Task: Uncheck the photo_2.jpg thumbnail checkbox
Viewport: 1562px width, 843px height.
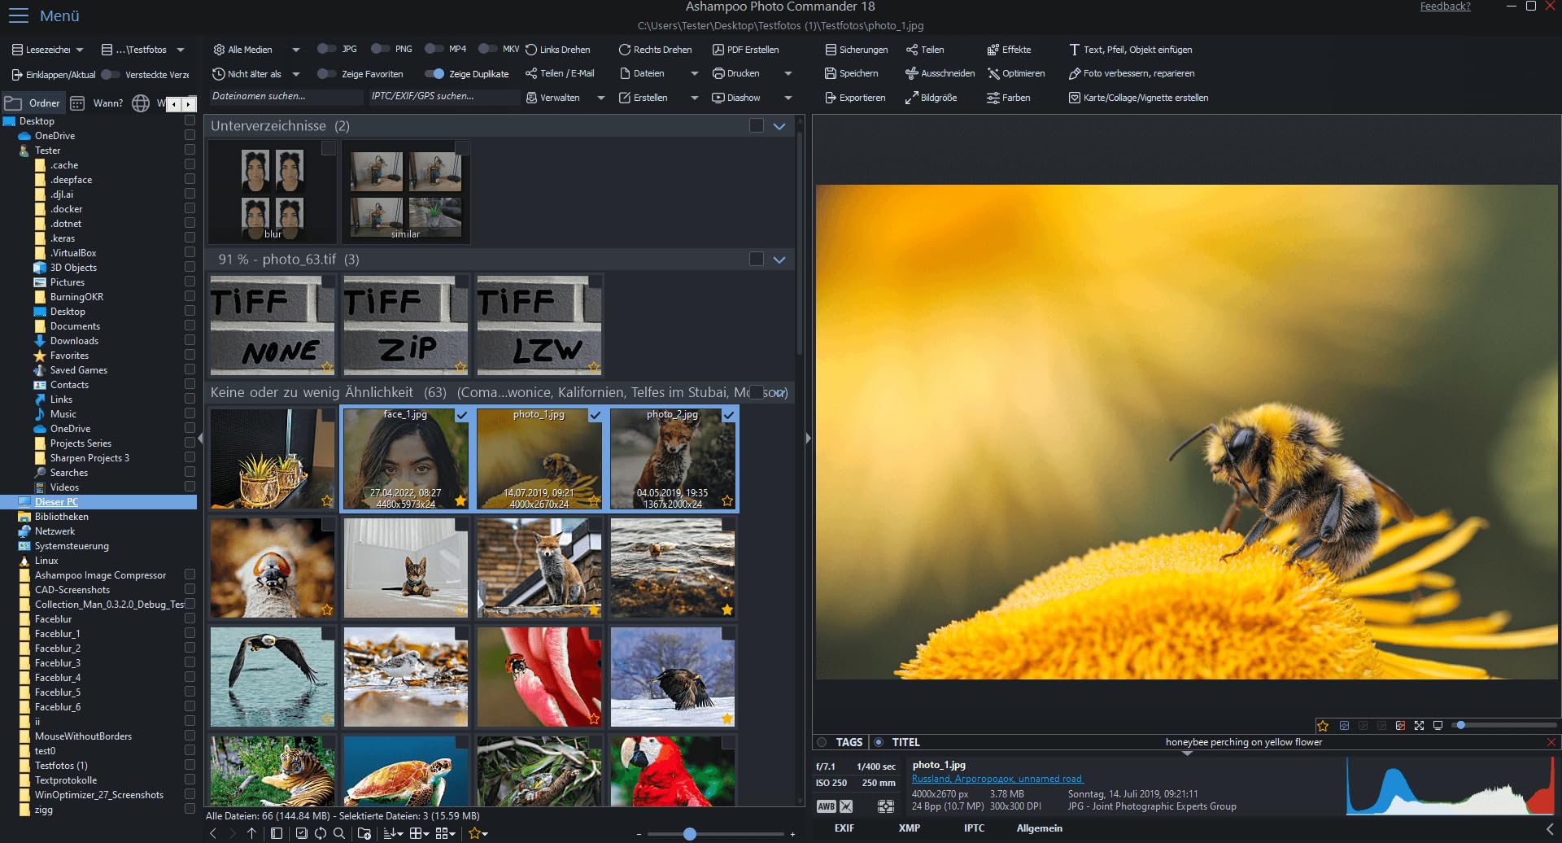Action: pos(729,415)
